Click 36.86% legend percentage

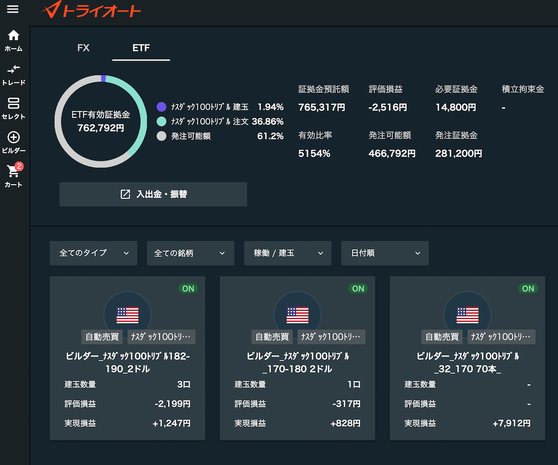point(268,121)
